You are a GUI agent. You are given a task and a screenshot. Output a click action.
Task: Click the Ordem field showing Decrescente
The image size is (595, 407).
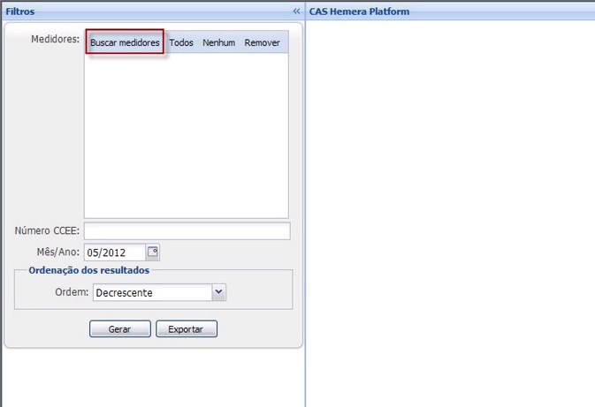coord(152,293)
